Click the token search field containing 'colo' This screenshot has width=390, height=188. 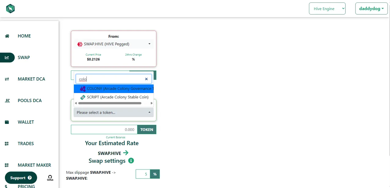pos(113,79)
